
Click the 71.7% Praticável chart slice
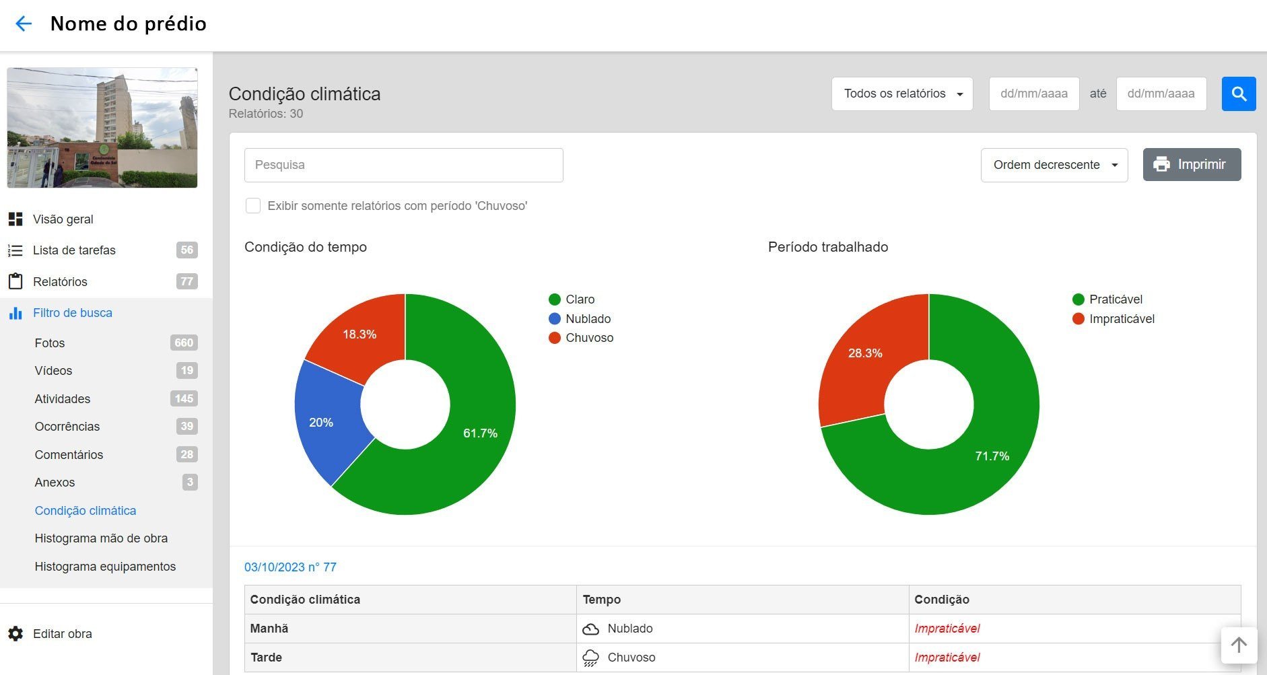pos(992,456)
